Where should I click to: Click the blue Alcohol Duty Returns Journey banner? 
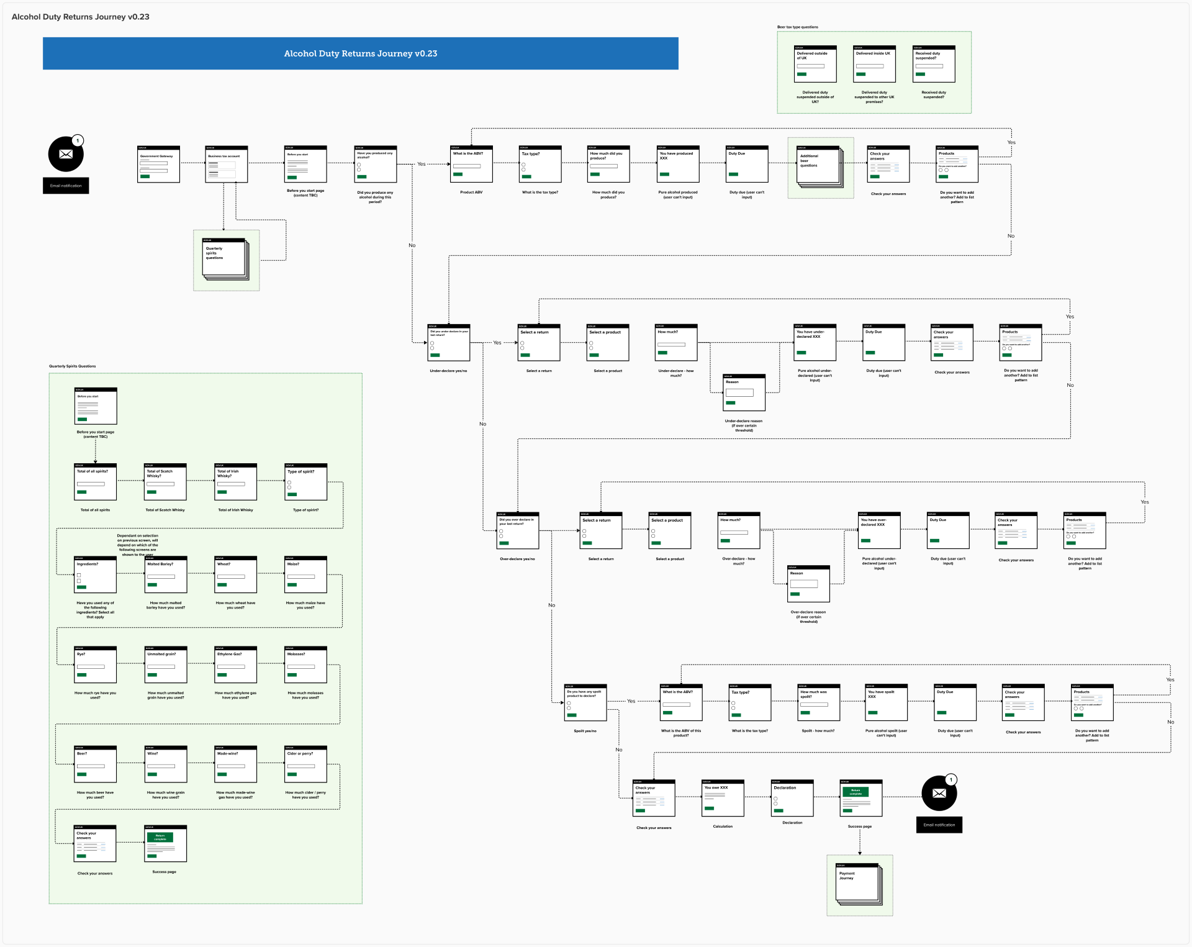tap(360, 53)
